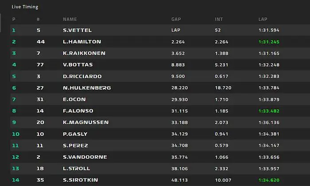This screenshot has height=186, width=310.
Task: Click the Live Timing panel title
Action: tap(25, 7)
